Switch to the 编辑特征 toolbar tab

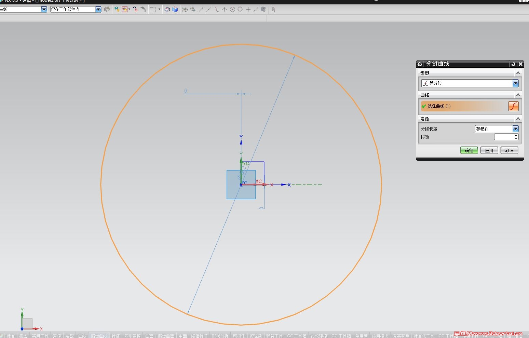200,336
